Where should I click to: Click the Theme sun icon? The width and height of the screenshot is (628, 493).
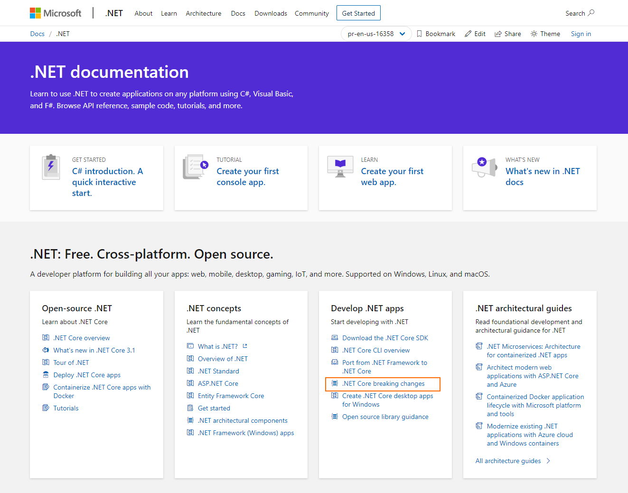point(534,34)
